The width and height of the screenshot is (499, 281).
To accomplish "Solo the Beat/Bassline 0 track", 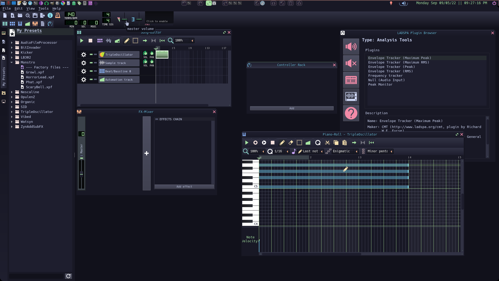I will click(95, 71).
